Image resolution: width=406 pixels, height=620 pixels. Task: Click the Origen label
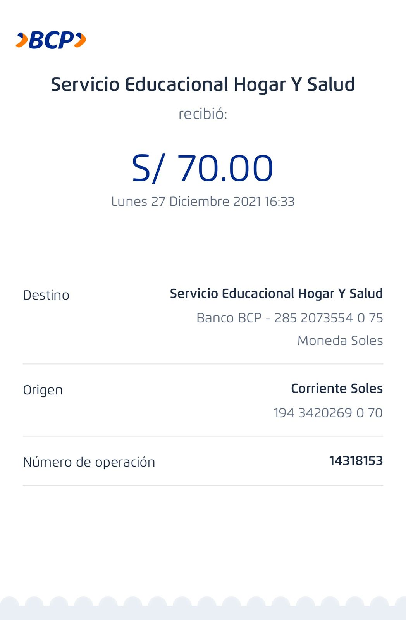pyautogui.click(x=43, y=390)
